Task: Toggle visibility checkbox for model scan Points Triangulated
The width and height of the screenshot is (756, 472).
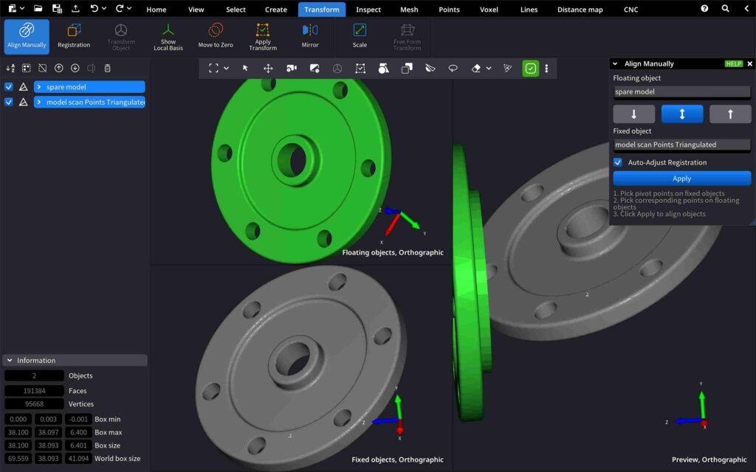Action: click(x=9, y=103)
